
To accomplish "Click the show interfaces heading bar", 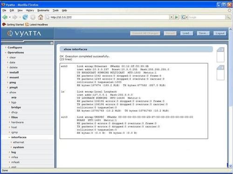I will coord(136,49).
